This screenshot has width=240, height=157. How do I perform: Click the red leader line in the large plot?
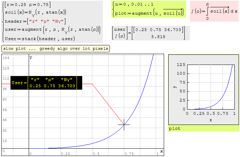pyautogui.click(x=108, y=104)
